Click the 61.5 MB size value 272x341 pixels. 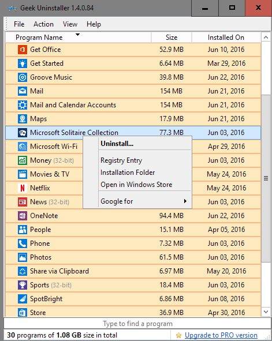click(172, 257)
